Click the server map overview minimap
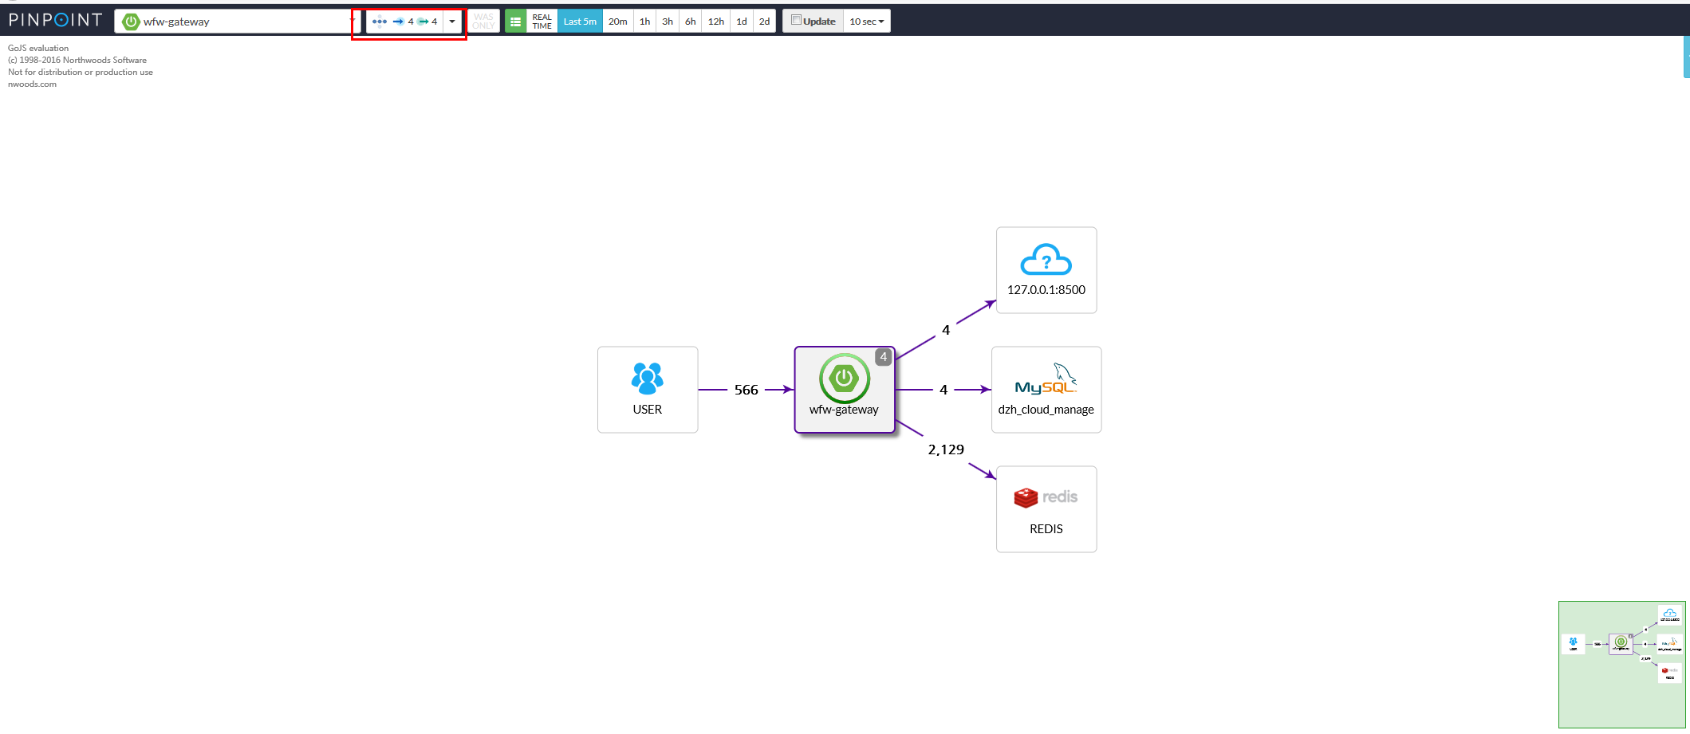Screen dimensions: 1690x734 (x=1622, y=665)
